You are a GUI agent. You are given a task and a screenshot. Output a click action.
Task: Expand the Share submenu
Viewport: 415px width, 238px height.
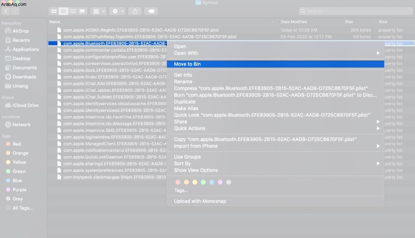click(275, 121)
